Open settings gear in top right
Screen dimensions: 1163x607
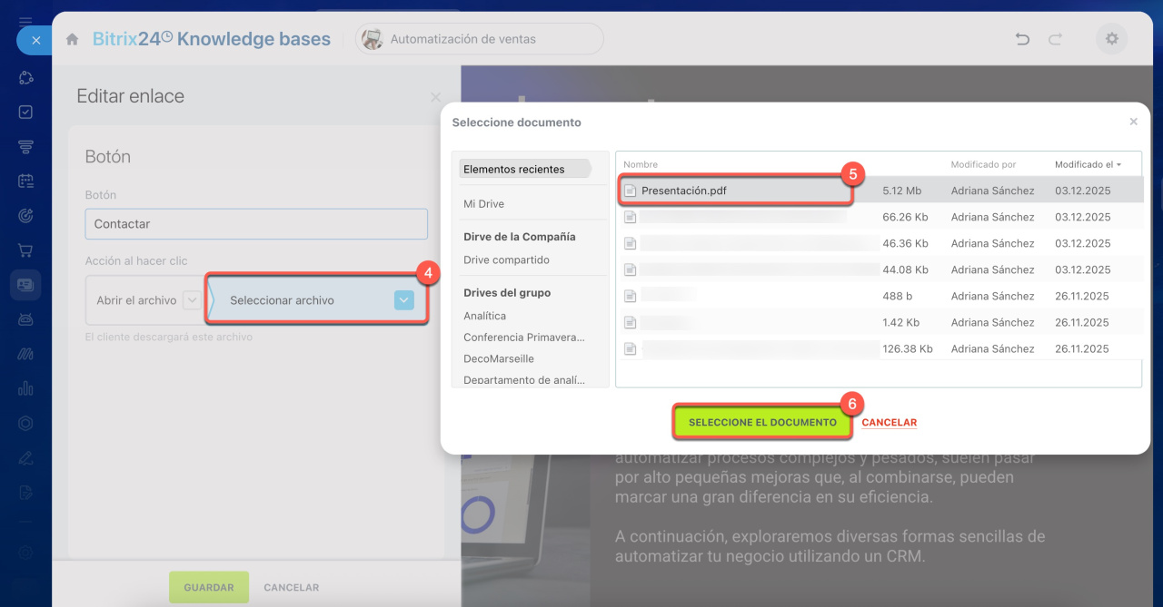tap(1111, 39)
